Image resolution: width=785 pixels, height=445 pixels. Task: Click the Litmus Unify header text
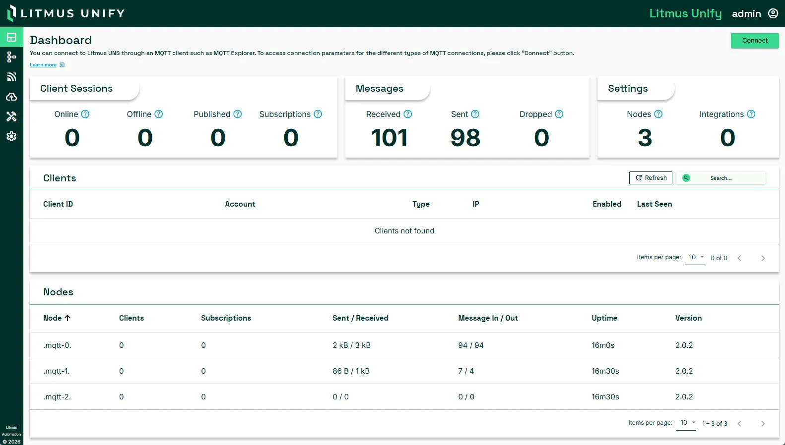pos(685,13)
